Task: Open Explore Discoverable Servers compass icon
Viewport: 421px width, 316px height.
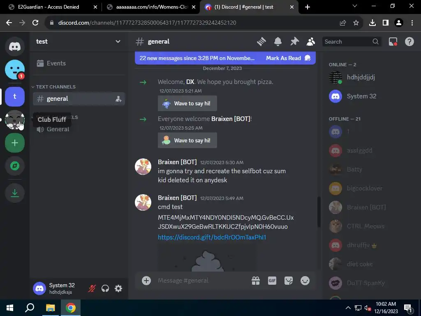Action: (15, 166)
